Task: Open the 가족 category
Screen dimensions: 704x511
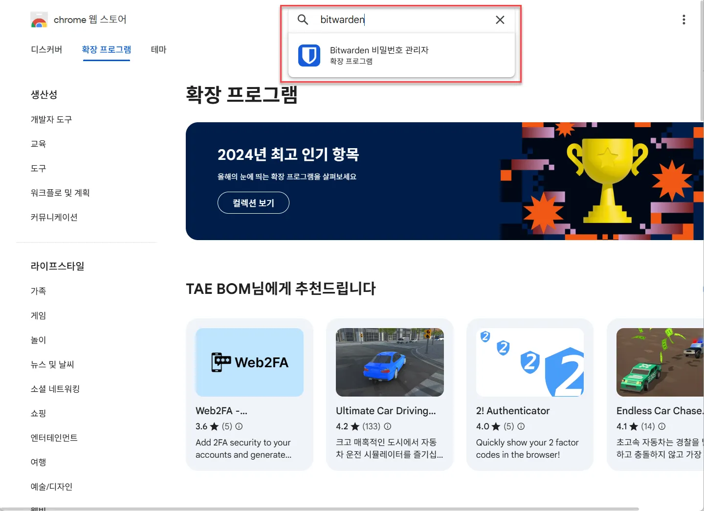Action: point(38,291)
